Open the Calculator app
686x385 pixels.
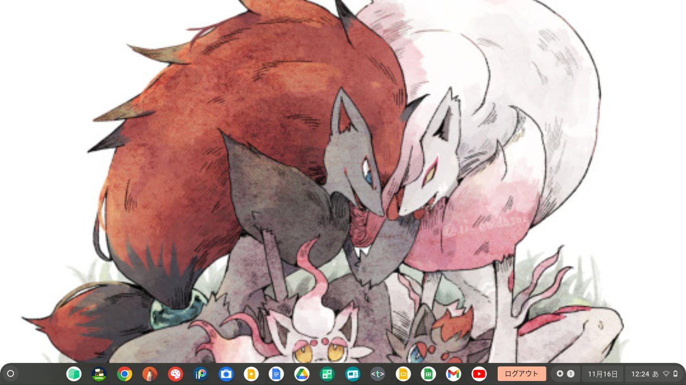point(327,374)
